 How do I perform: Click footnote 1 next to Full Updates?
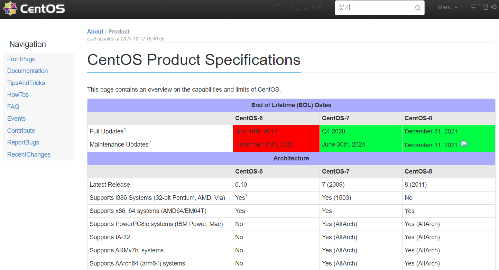click(x=125, y=130)
